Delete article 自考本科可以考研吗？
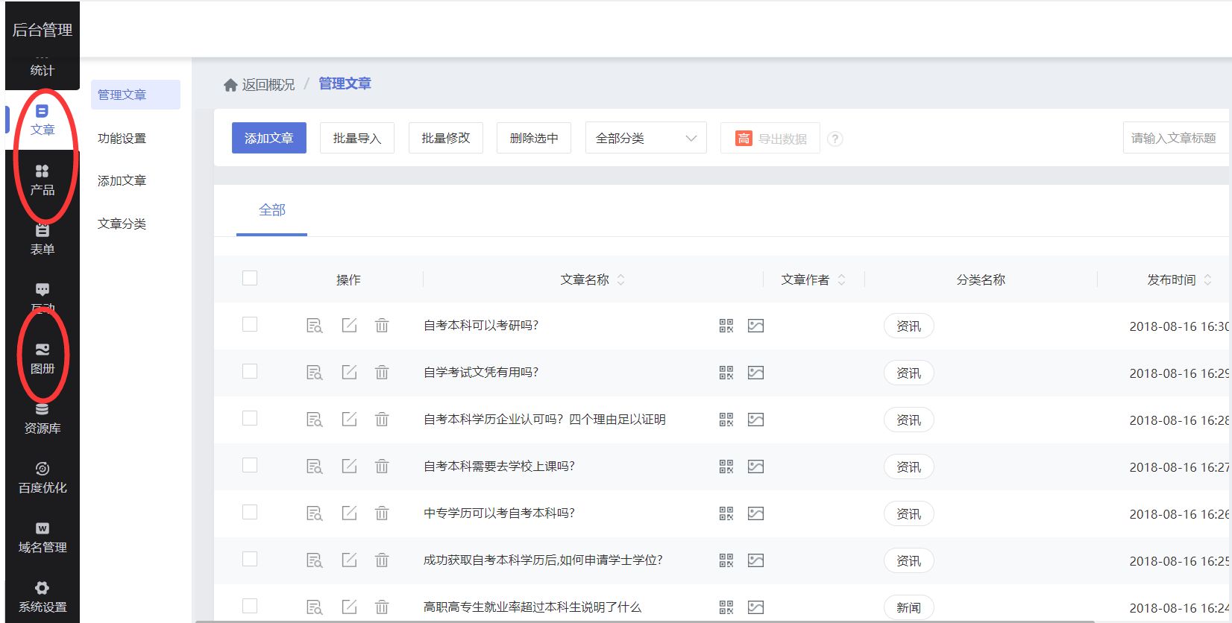The width and height of the screenshot is (1232, 623). click(382, 326)
